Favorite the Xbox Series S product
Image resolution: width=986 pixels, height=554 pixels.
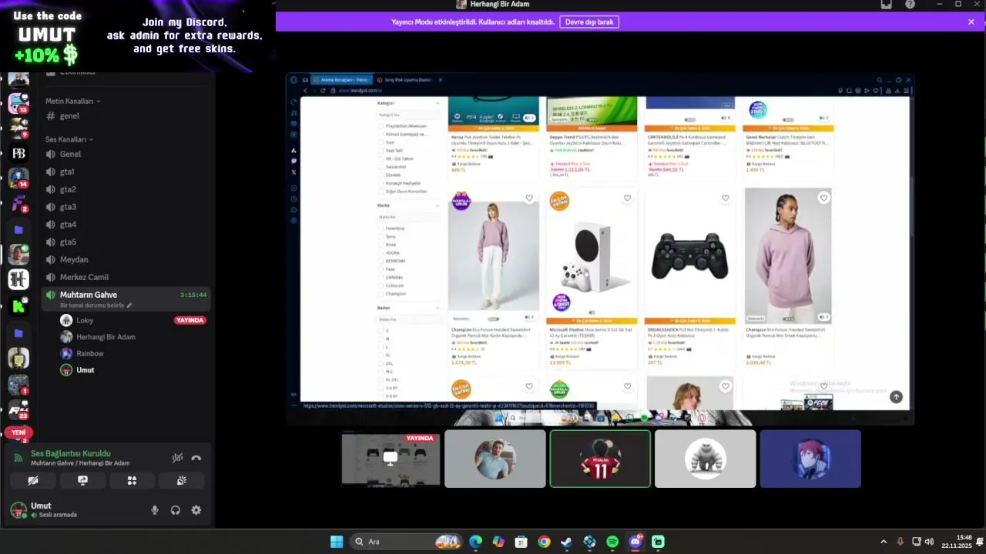pyautogui.click(x=627, y=198)
